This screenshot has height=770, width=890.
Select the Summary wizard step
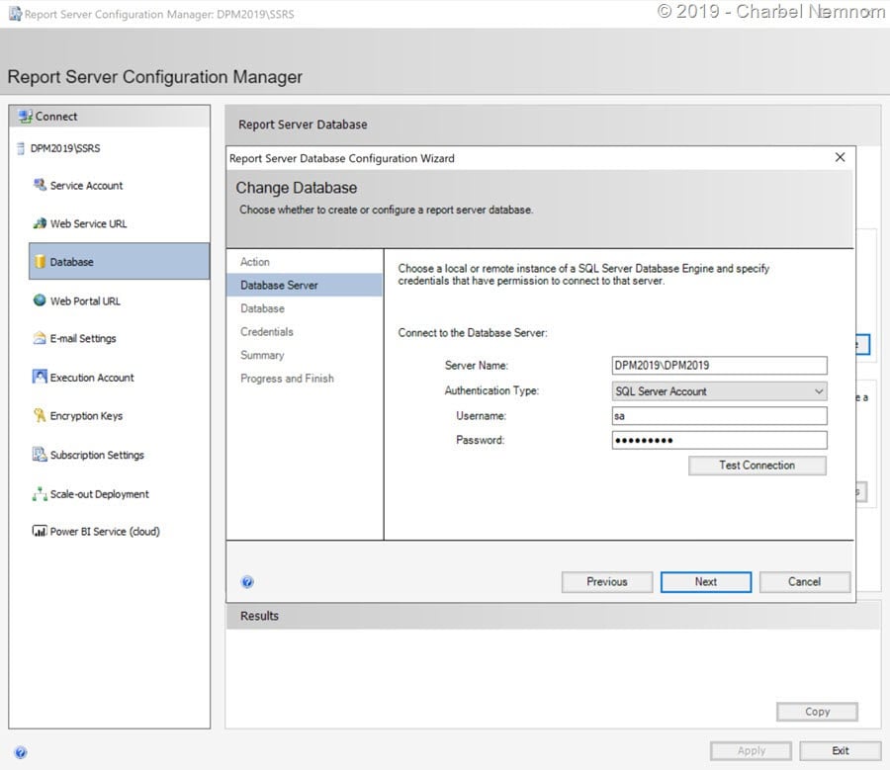[x=262, y=355]
